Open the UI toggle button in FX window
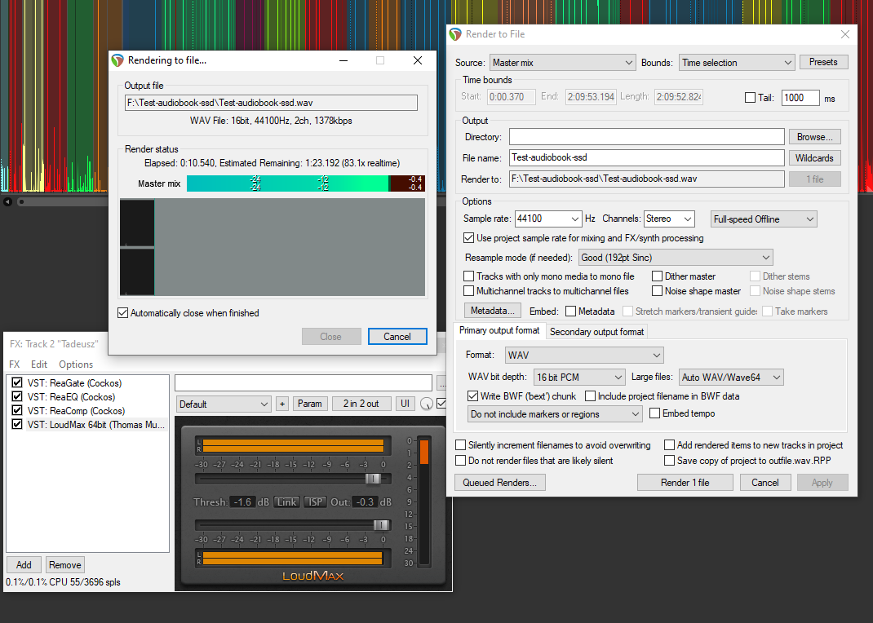Viewport: 873px width, 623px height. [x=405, y=404]
